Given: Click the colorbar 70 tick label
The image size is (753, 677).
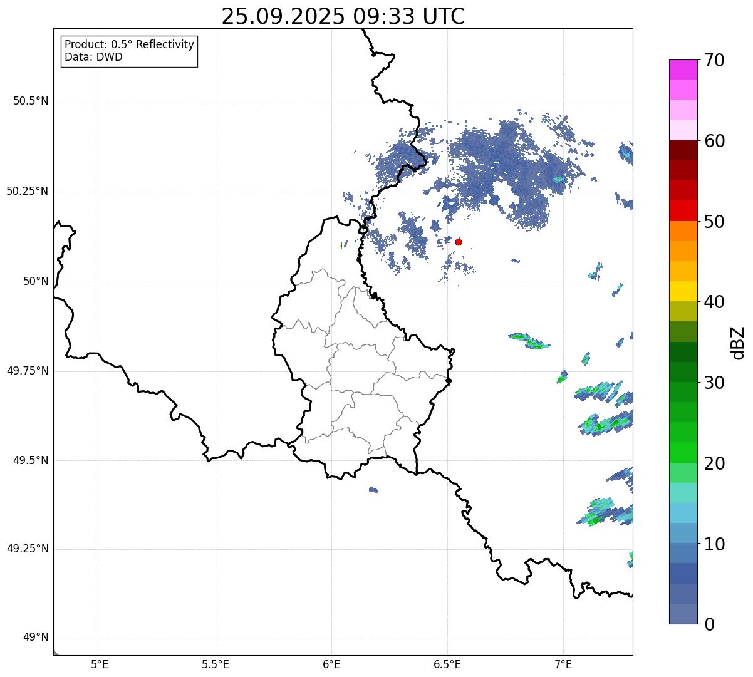Looking at the screenshot, I should tap(714, 60).
